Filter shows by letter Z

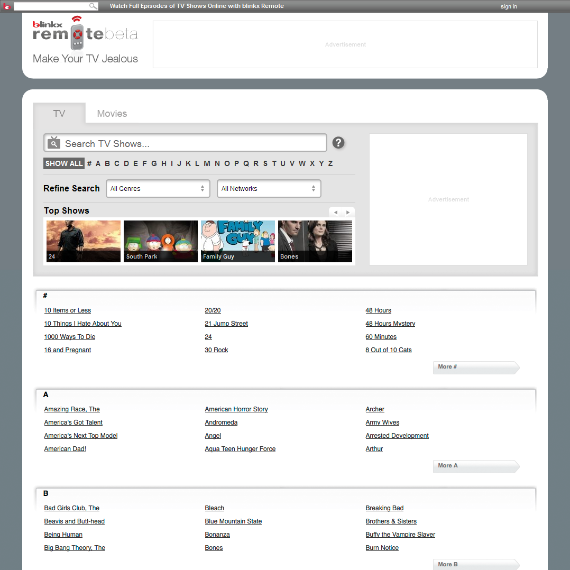(x=330, y=163)
